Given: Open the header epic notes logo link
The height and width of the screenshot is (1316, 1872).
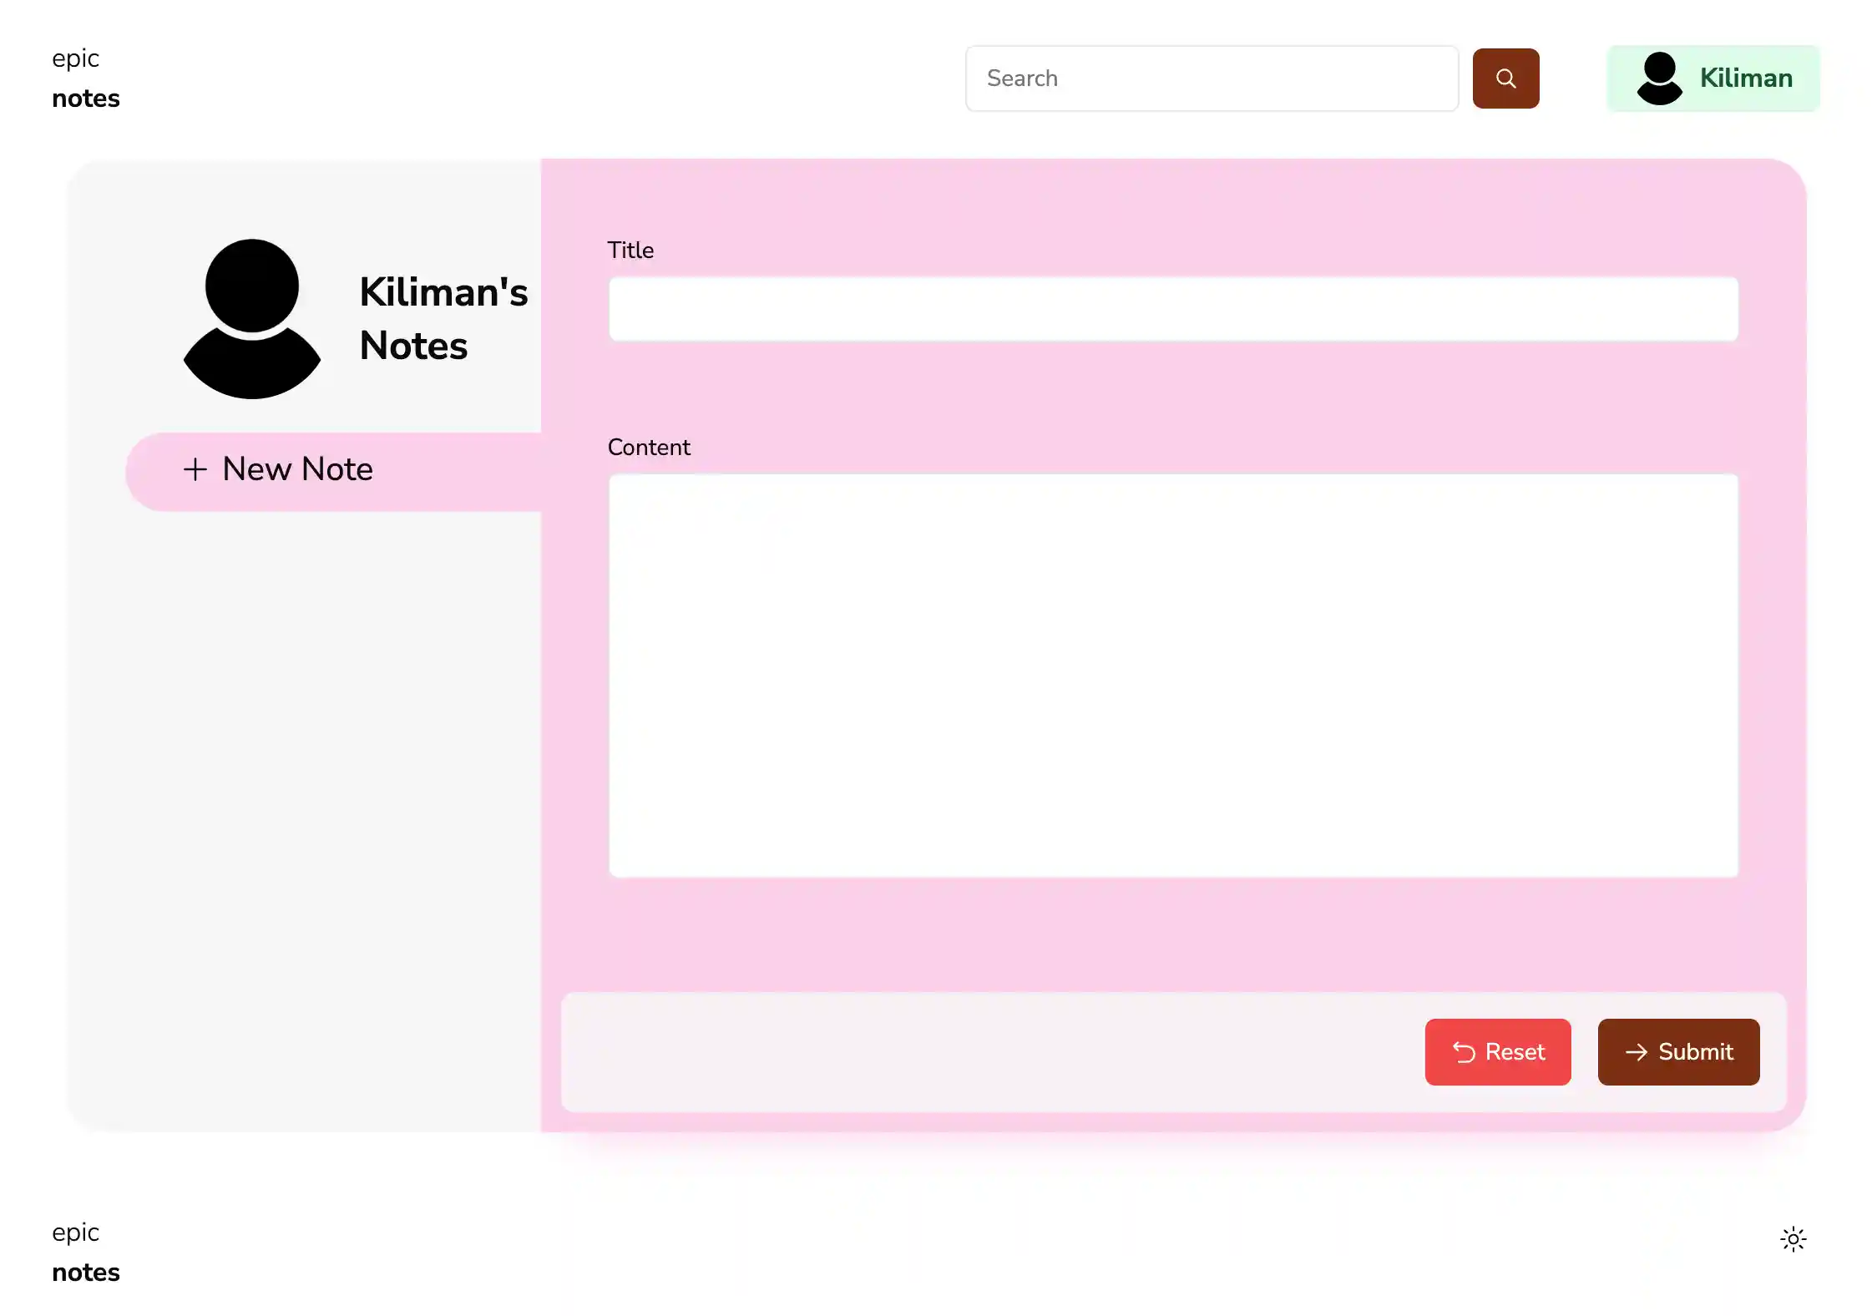Looking at the screenshot, I should [x=85, y=78].
